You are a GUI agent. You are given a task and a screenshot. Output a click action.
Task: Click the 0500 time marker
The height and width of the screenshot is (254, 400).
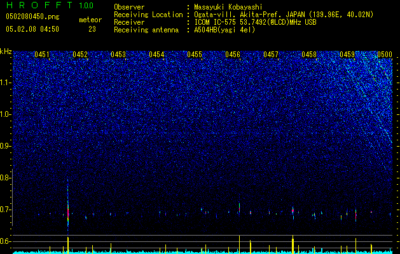[x=385, y=55]
